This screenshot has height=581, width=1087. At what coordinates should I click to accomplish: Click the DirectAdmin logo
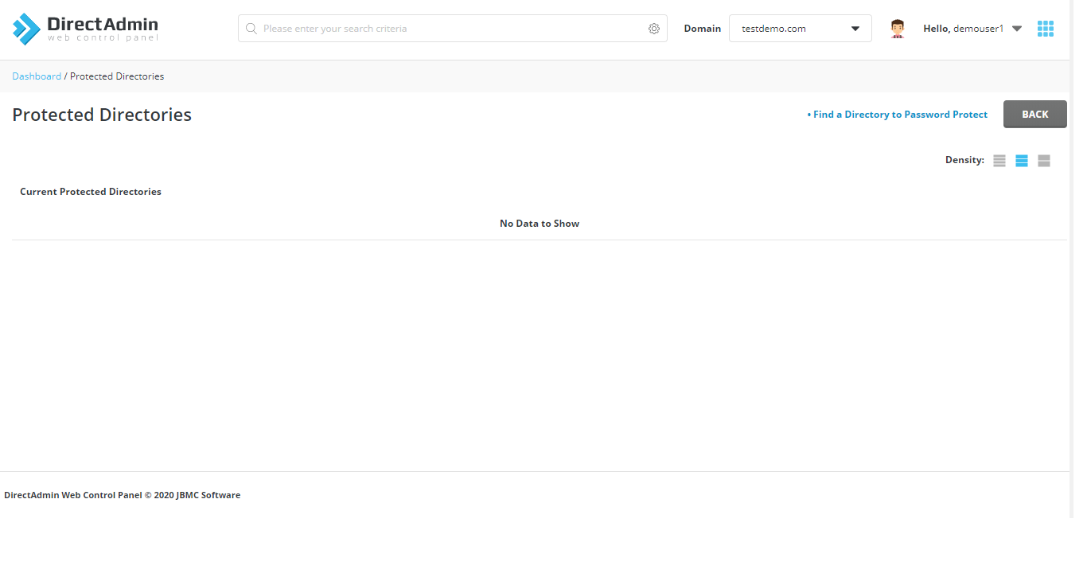(x=85, y=29)
